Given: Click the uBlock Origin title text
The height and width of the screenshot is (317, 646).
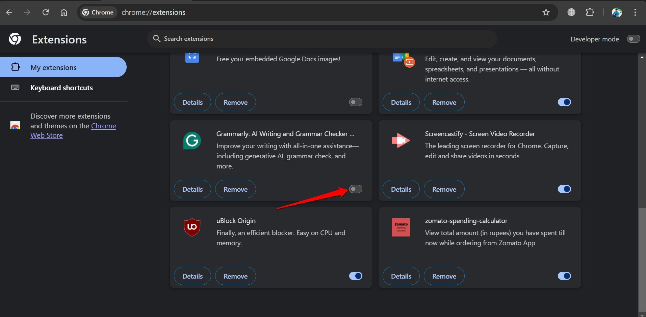Looking at the screenshot, I should coord(236,221).
